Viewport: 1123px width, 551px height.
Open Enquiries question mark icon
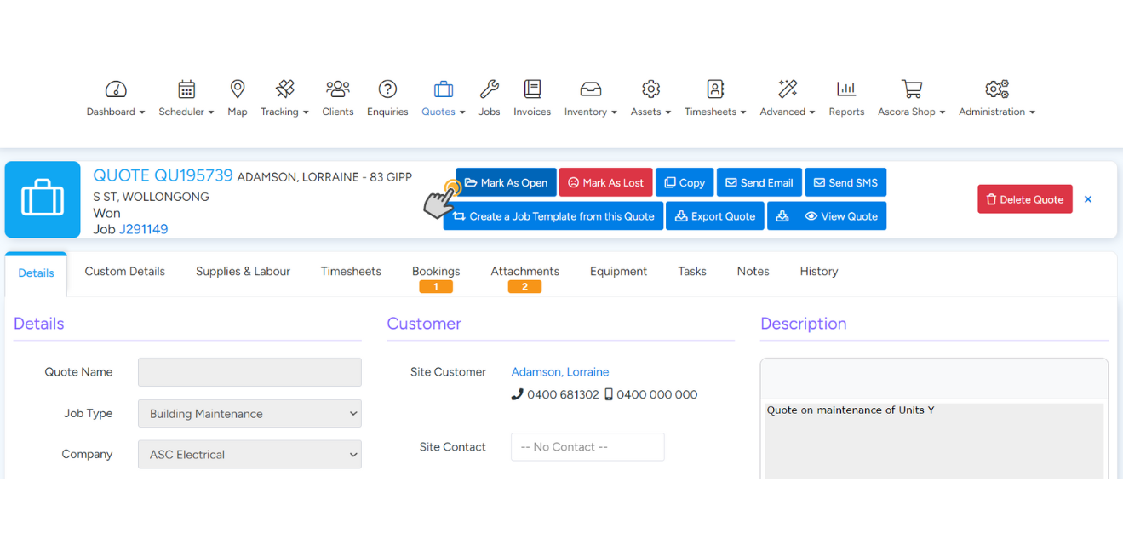point(387,89)
